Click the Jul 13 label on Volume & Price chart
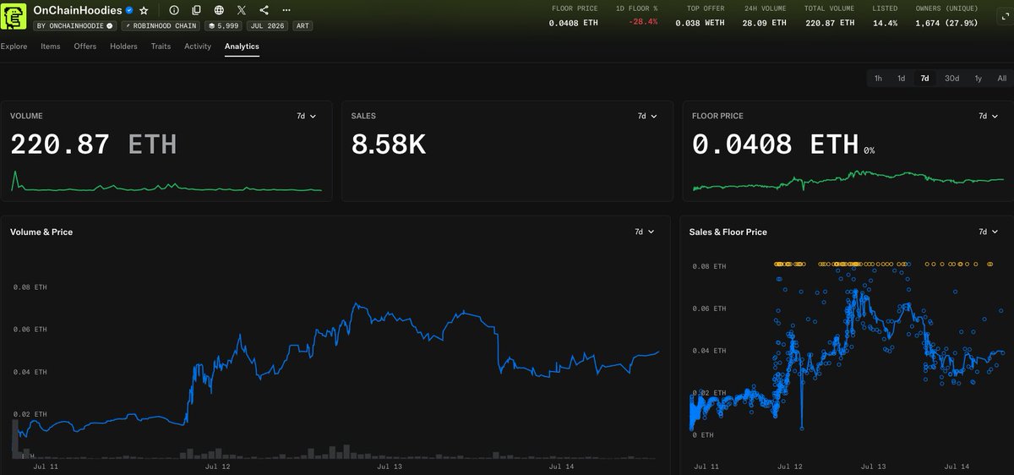This screenshot has height=475, width=1014. [x=390, y=466]
